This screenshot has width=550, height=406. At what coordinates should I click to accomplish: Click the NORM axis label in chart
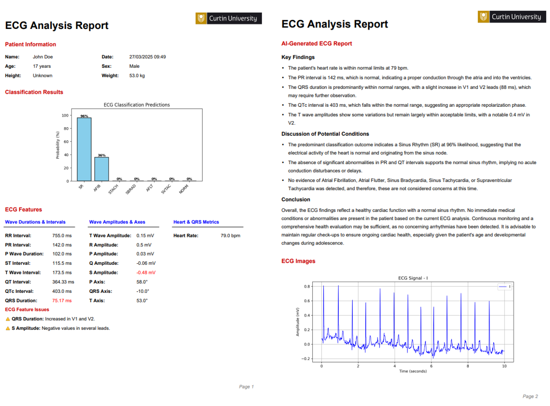(x=184, y=189)
